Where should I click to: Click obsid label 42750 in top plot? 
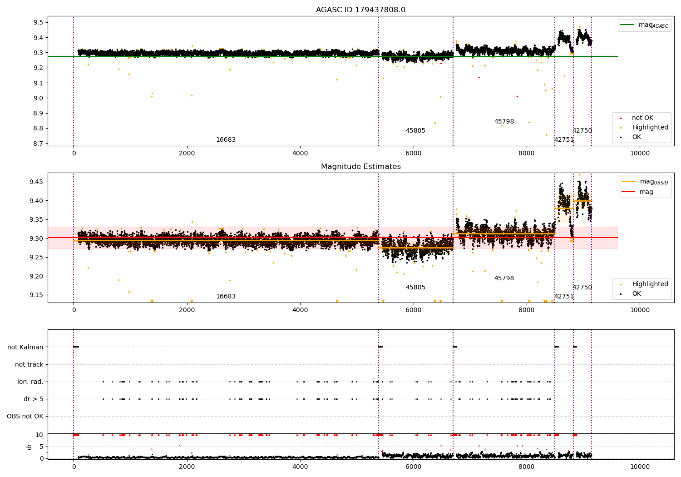coord(582,130)
